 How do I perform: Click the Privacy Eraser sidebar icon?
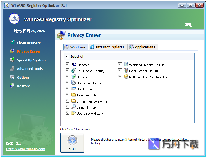[12, 51]
